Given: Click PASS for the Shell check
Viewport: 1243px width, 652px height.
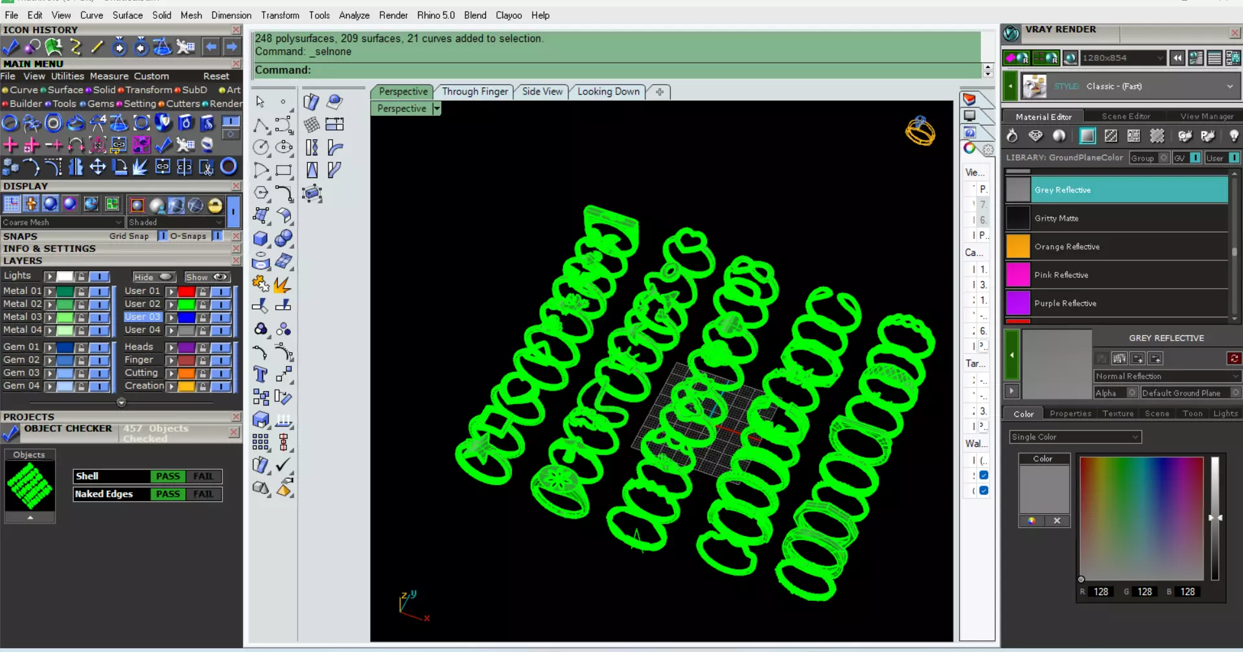Looking at the screenshot, I should 168,477.
